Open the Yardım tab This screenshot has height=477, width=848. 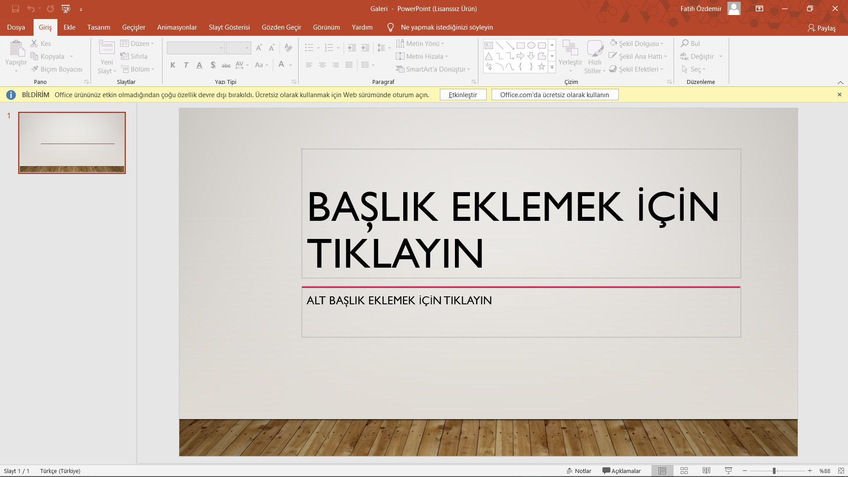[362, 27]
